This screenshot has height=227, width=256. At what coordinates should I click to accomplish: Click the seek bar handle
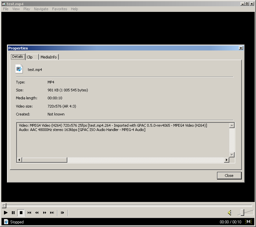(4, 206)
